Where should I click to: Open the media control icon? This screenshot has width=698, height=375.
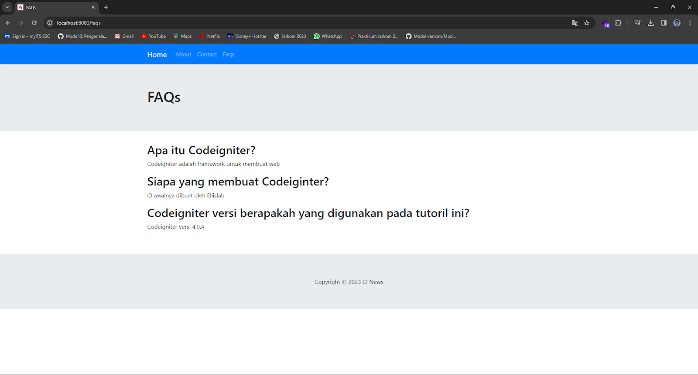coord(638,23)
